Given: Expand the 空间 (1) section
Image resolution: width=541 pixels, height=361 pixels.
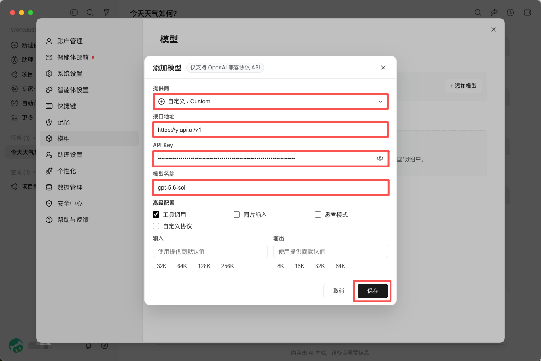Looking at the screenshot, I should pyautogui.click(x=23, y=172).
